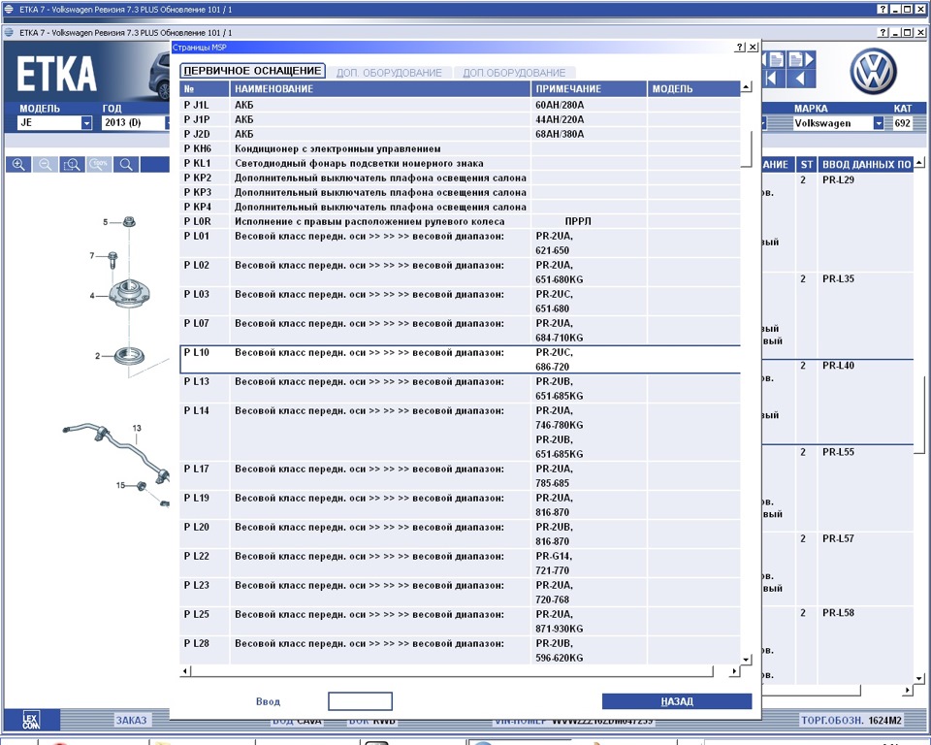Close the Страницы MSP dialog
Screen dimensions: 931x745
point(753,47)
